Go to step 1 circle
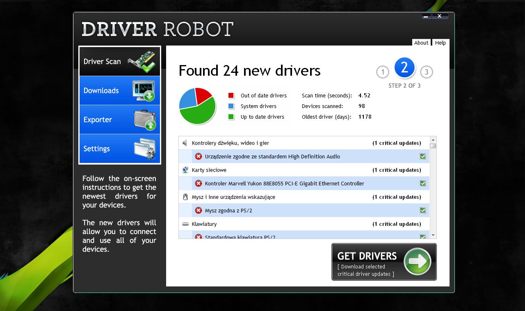This screenshot has height=311, width=525. (x=382, y=72)
